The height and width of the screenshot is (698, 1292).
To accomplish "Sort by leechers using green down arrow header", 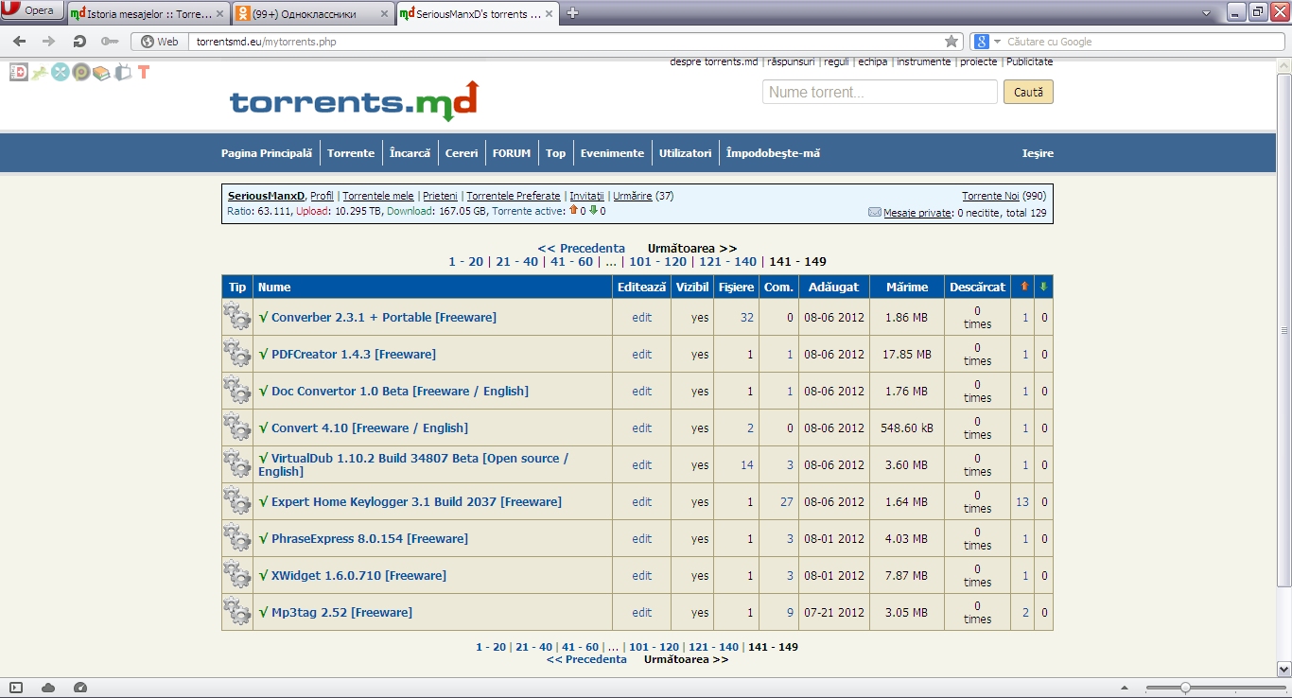I will 1044,287.
